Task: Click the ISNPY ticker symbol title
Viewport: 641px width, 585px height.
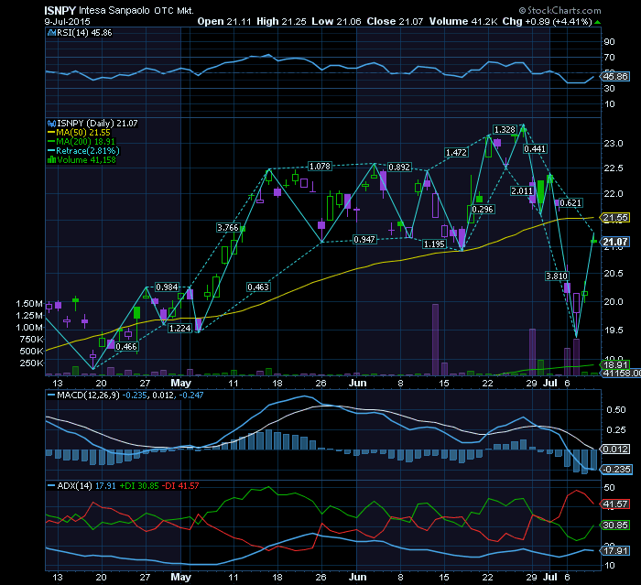Action: tap(60, 10)
